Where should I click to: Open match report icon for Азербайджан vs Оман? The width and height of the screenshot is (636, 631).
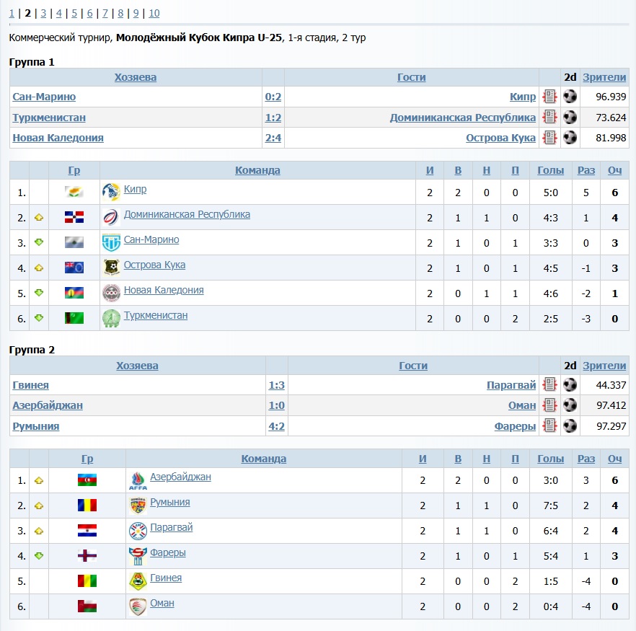[549, 405]
